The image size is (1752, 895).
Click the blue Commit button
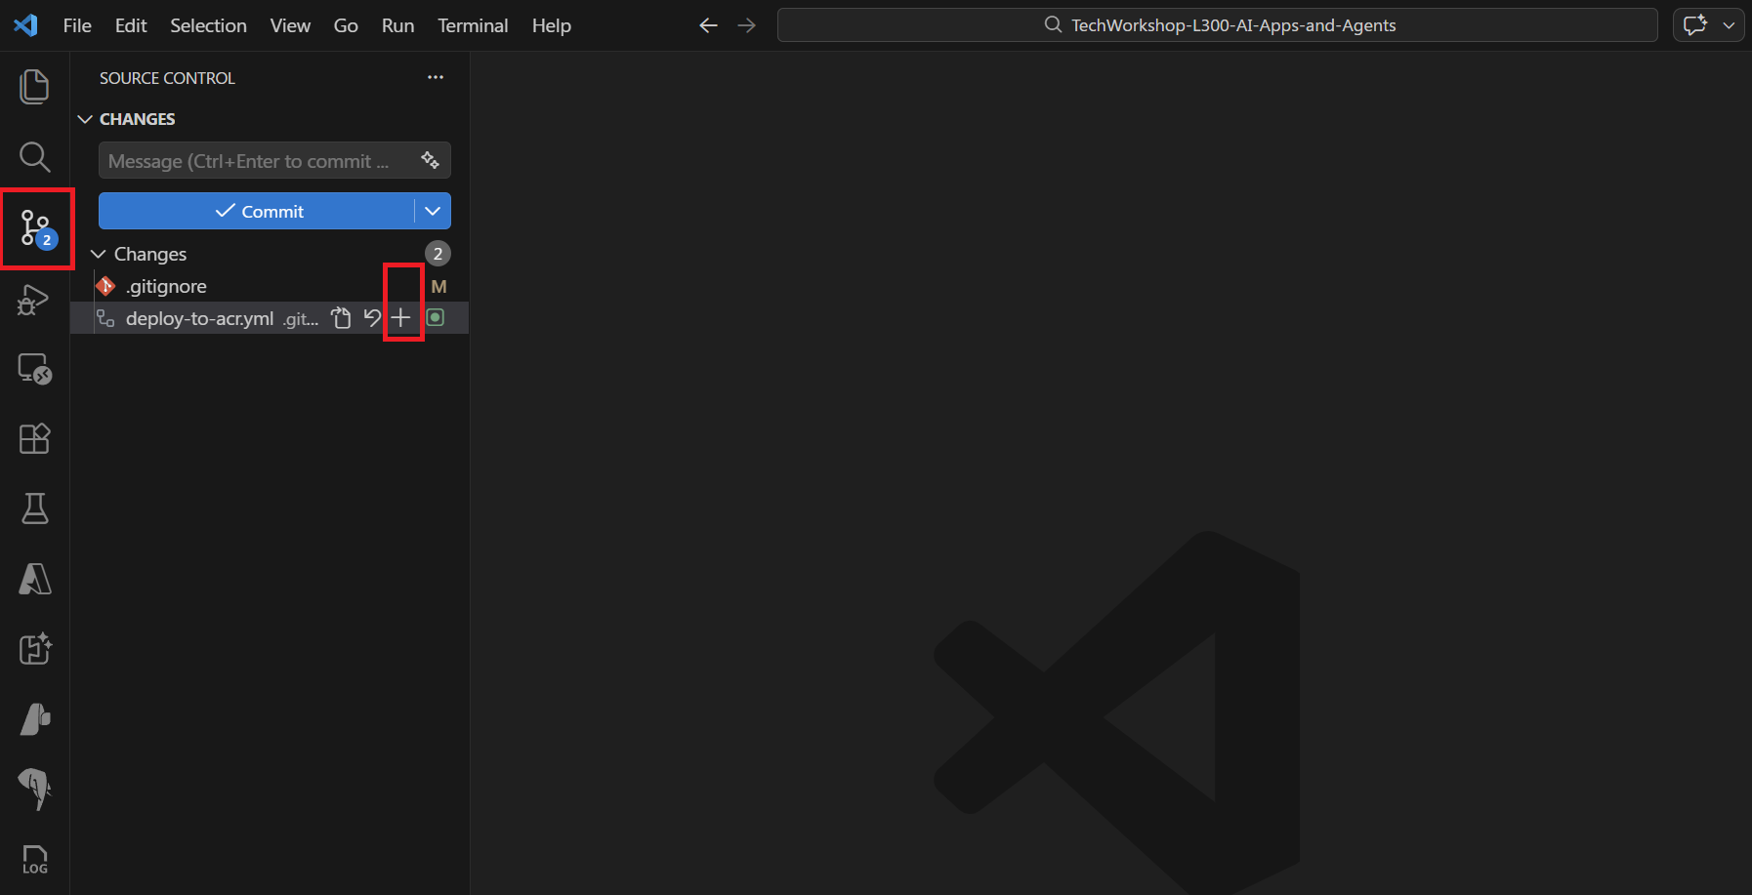257,211
